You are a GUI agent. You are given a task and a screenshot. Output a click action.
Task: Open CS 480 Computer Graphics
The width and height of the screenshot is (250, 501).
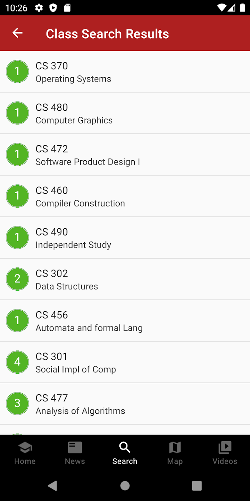(125, 113)
